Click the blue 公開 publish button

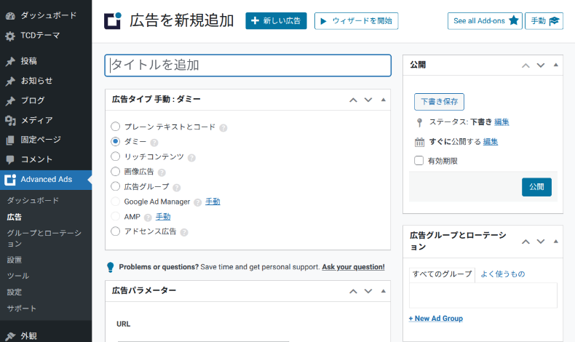pyautogui.click(x=536, y=187)
